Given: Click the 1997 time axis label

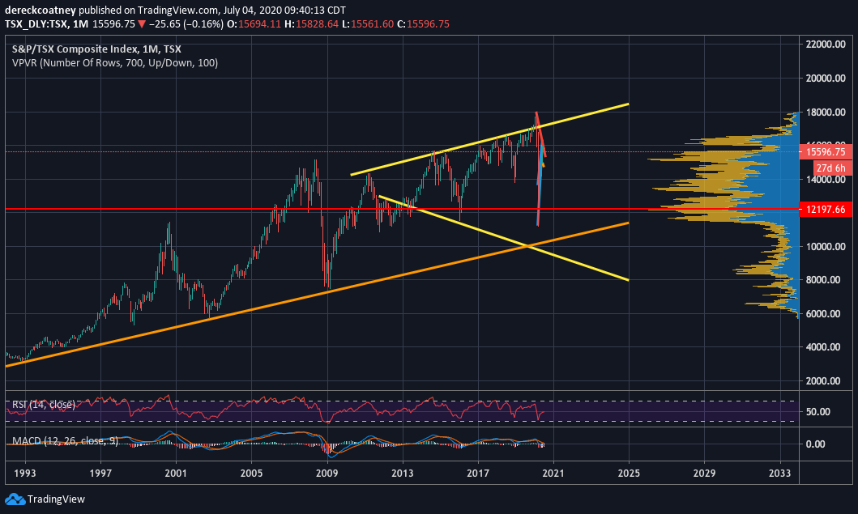Looking at the screenshot, I should (x=100, y=473).
